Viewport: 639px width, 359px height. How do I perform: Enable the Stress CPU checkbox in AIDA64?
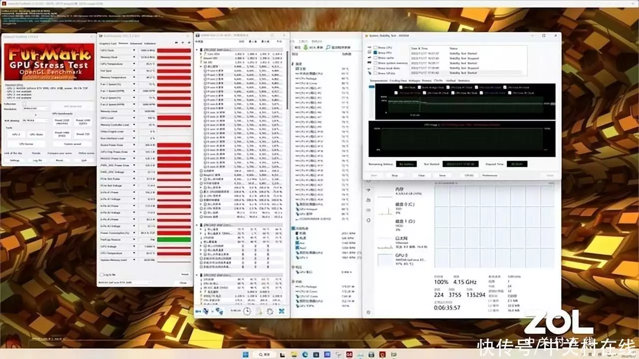[x=375, y=48]
